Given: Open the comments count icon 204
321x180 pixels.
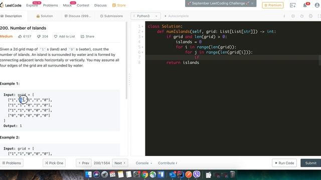Looking at the screenshot, I should (x=39, y=36).
